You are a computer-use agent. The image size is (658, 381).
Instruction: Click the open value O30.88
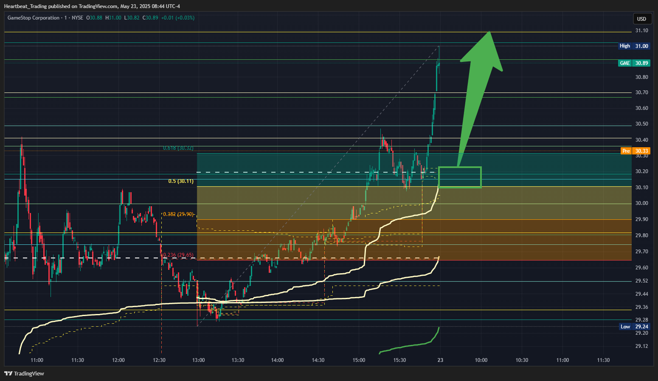click(94, 18)
